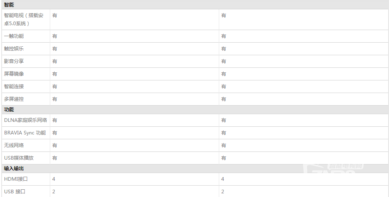Click the USB 接口 row label
This screenshot has width=389, height=197.
point(15,192)
